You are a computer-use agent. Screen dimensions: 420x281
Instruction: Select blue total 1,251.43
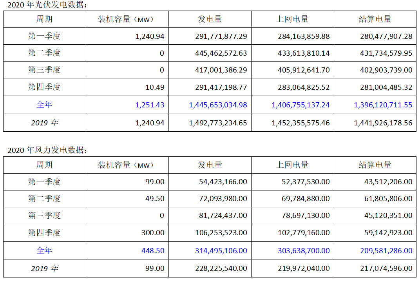tap(150, 105)
